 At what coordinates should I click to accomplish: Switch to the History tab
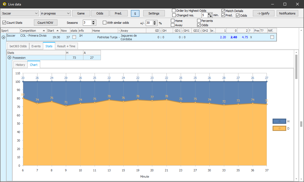pyautogui.click(x=20, y=65)
